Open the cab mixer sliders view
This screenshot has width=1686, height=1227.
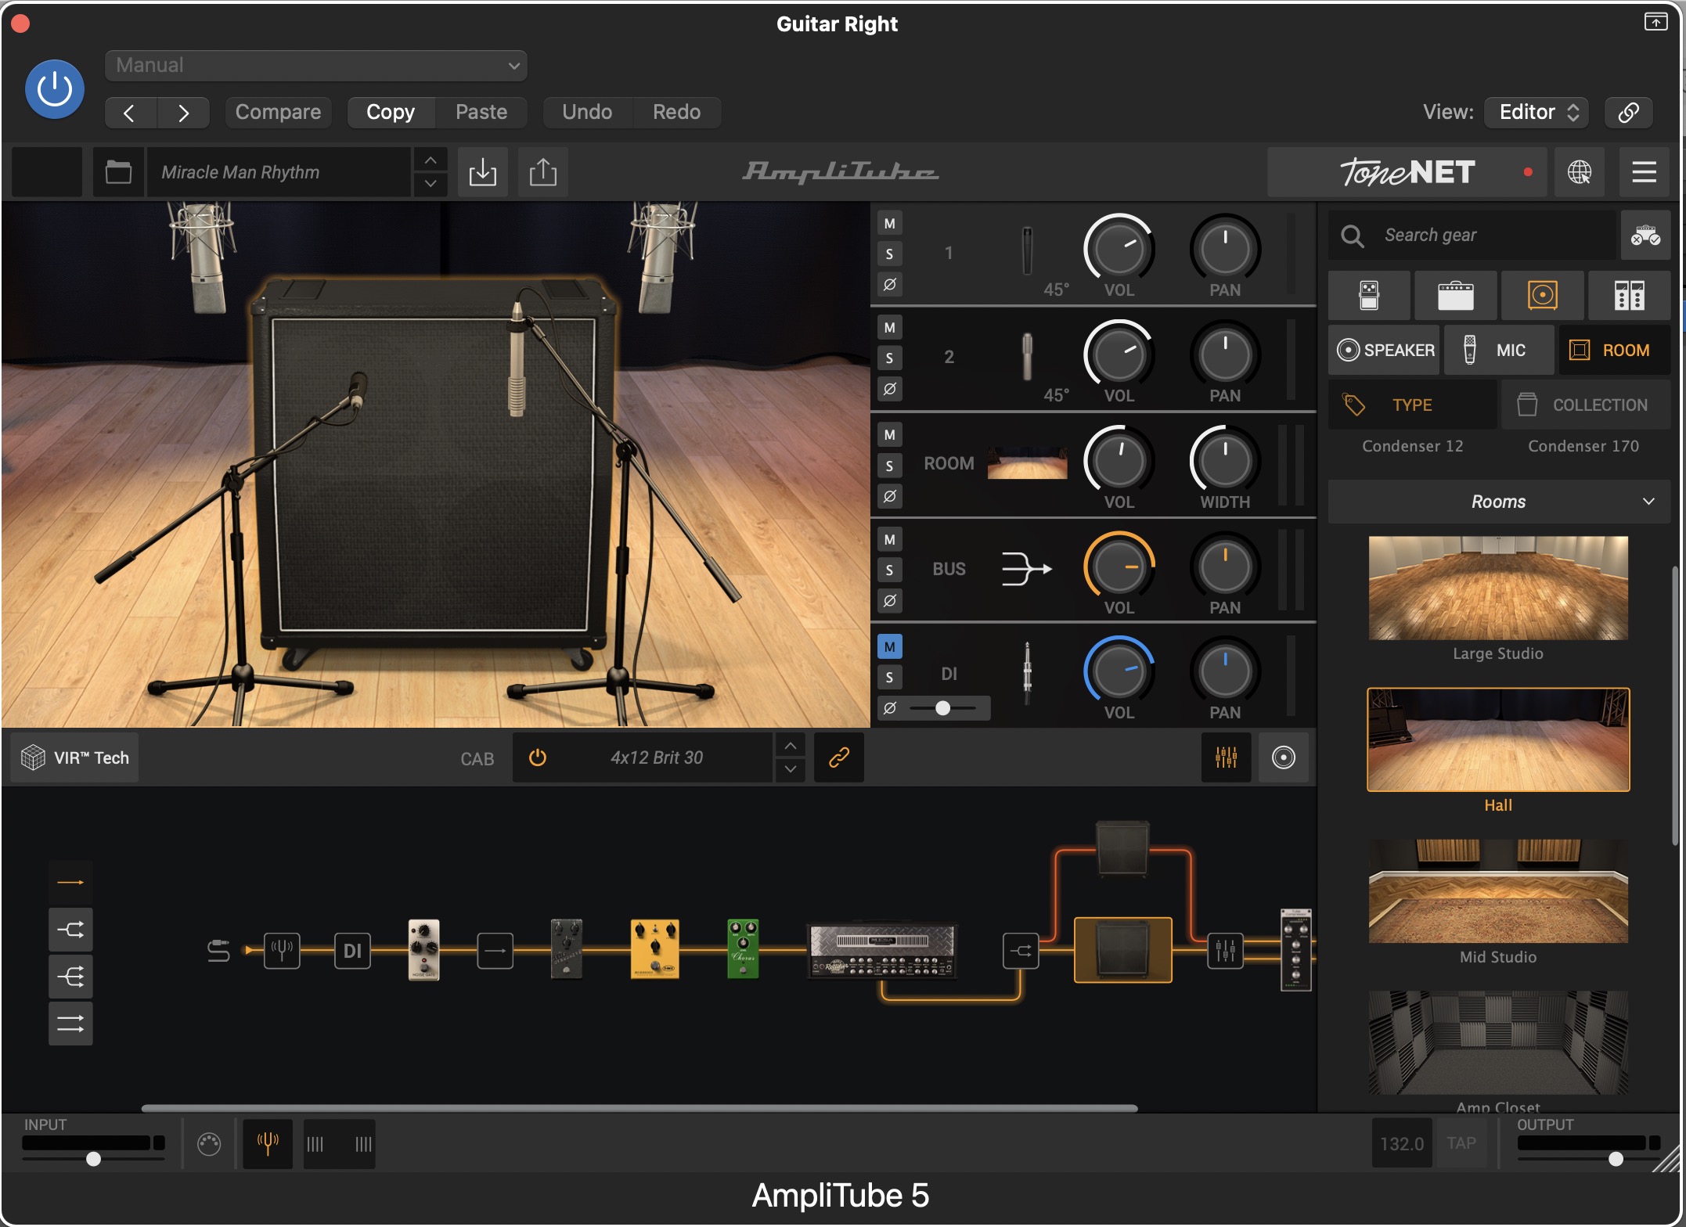1226,758
